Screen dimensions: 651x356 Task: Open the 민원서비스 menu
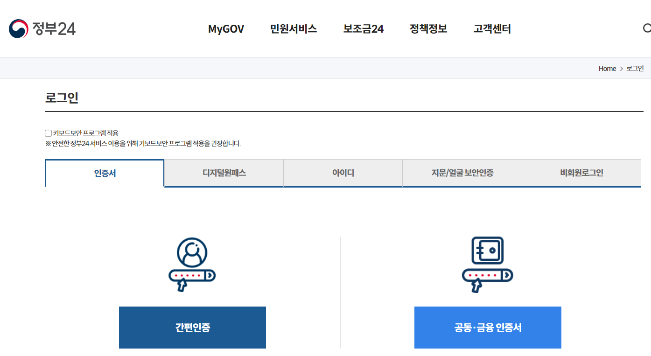pos(293,29)
